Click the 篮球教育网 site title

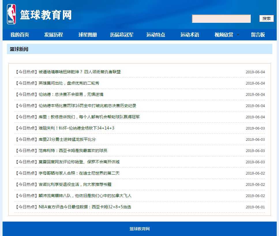[x=46, y=15]
